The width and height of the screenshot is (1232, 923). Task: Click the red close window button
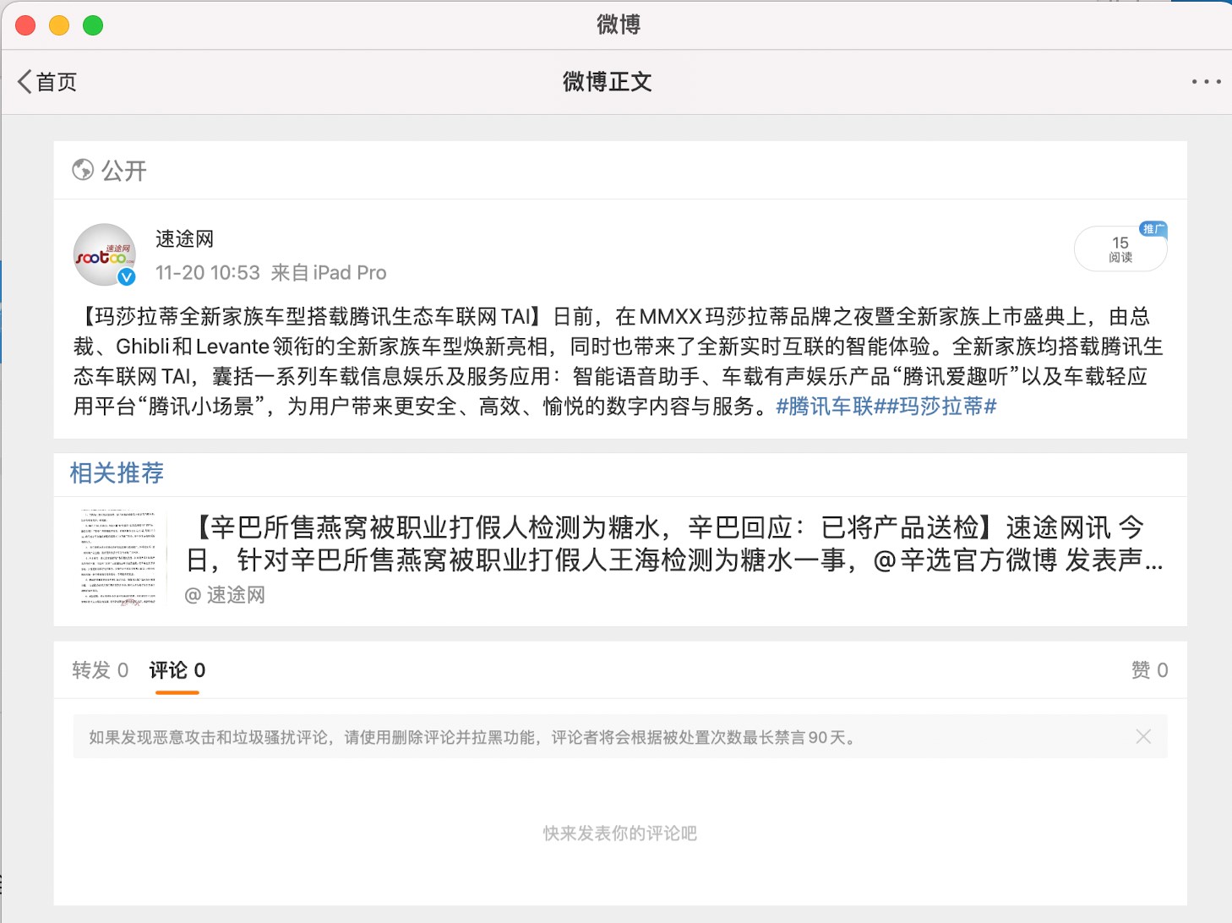[x=25, y=25]
